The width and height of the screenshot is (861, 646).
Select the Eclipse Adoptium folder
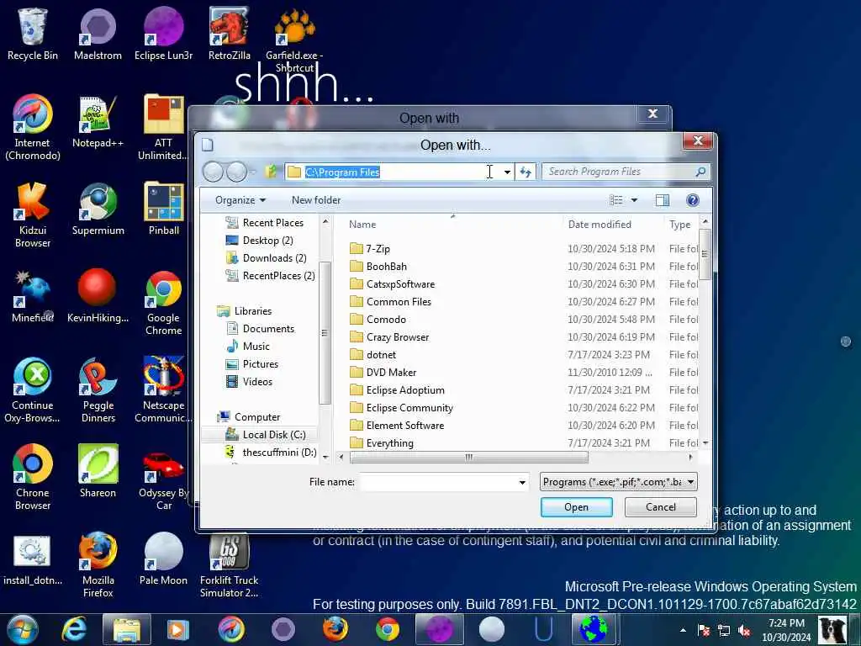(x=397, y=390)
